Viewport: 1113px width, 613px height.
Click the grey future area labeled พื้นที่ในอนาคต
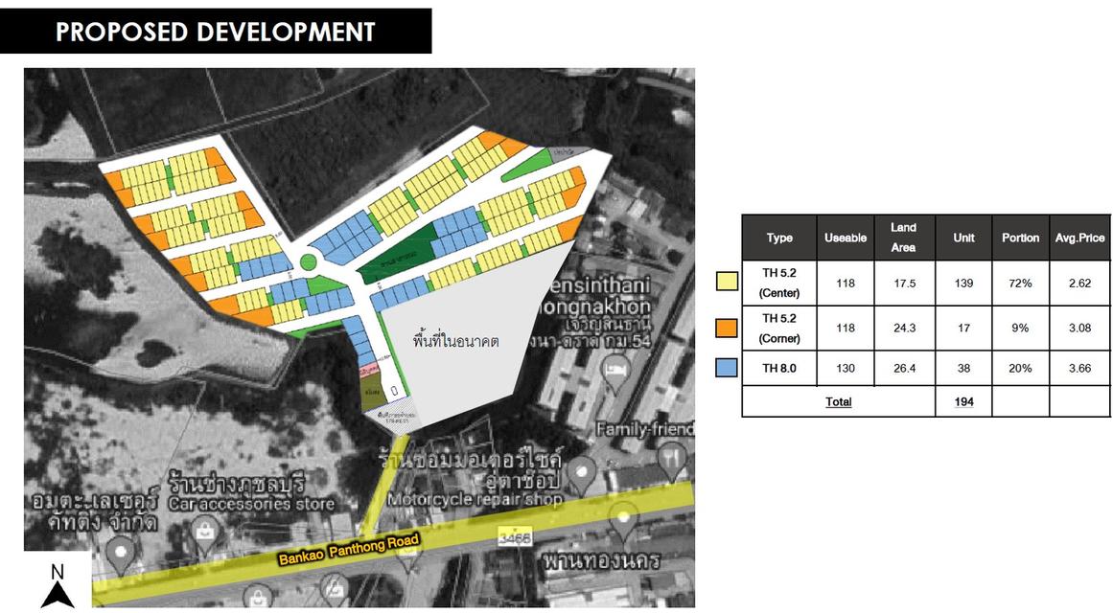[455, 342]
